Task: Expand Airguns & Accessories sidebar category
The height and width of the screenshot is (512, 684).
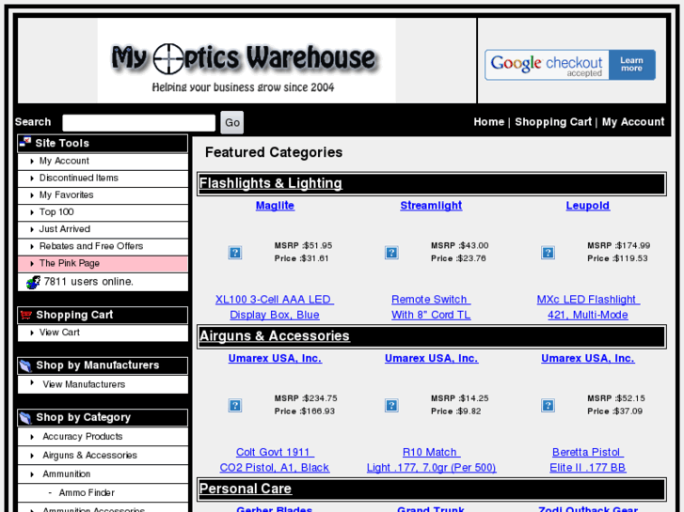Action: [x=89, y=455]
